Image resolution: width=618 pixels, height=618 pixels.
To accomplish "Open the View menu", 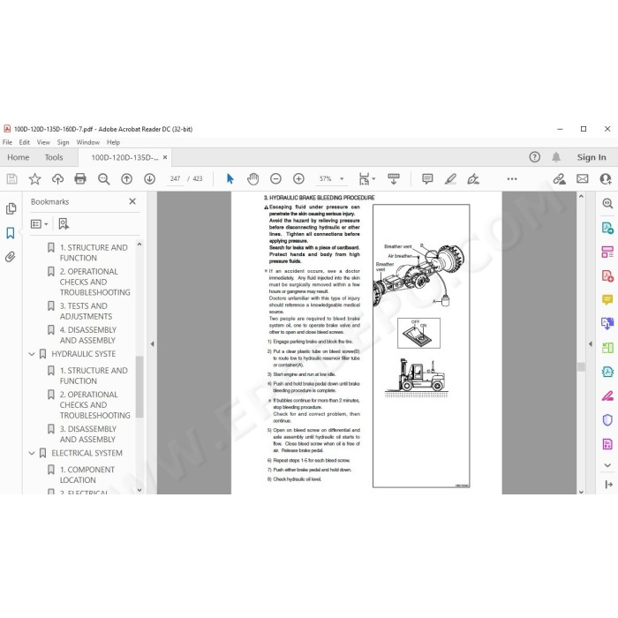I will point(43,142).
